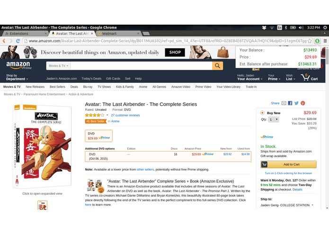Select the Buy New radio button
This screenshot has height=234, width=329.
tap(262, 113)
